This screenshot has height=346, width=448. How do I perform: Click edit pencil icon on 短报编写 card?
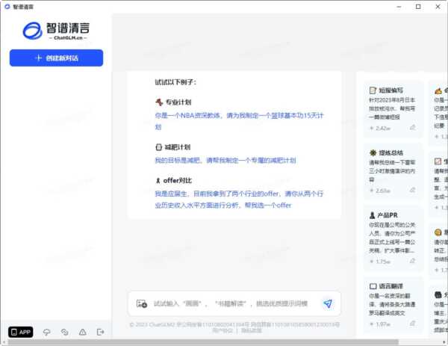click(412, 128)
